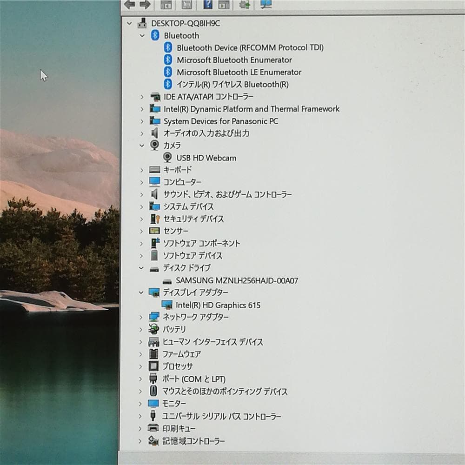
Task: Click the インテル(R) ワイヤレス Bluetooth(R) icon
Action: [x=168, y=84]
